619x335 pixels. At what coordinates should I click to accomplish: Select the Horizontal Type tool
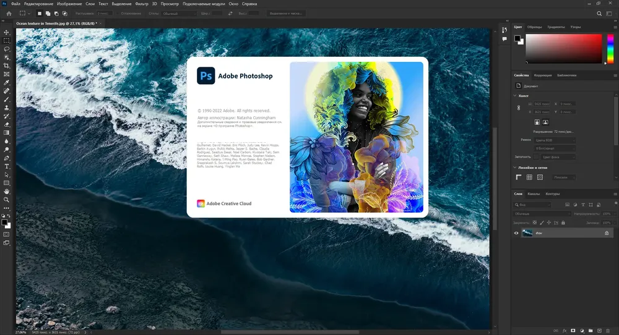point(6,166)
